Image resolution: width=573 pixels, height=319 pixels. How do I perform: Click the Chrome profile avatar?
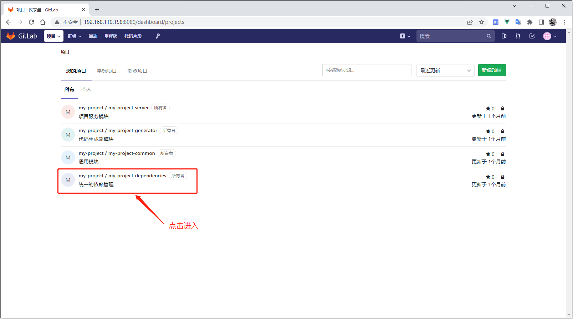click(553, 22)
